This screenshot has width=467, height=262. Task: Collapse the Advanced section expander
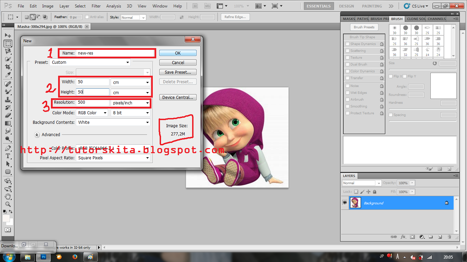(37, 135)
